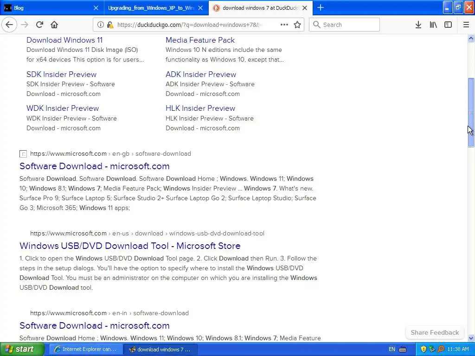Switch to Upgrading_from_Windows_XP tab
This screenshot has width=475, height=356.
(x=156, y=8)
